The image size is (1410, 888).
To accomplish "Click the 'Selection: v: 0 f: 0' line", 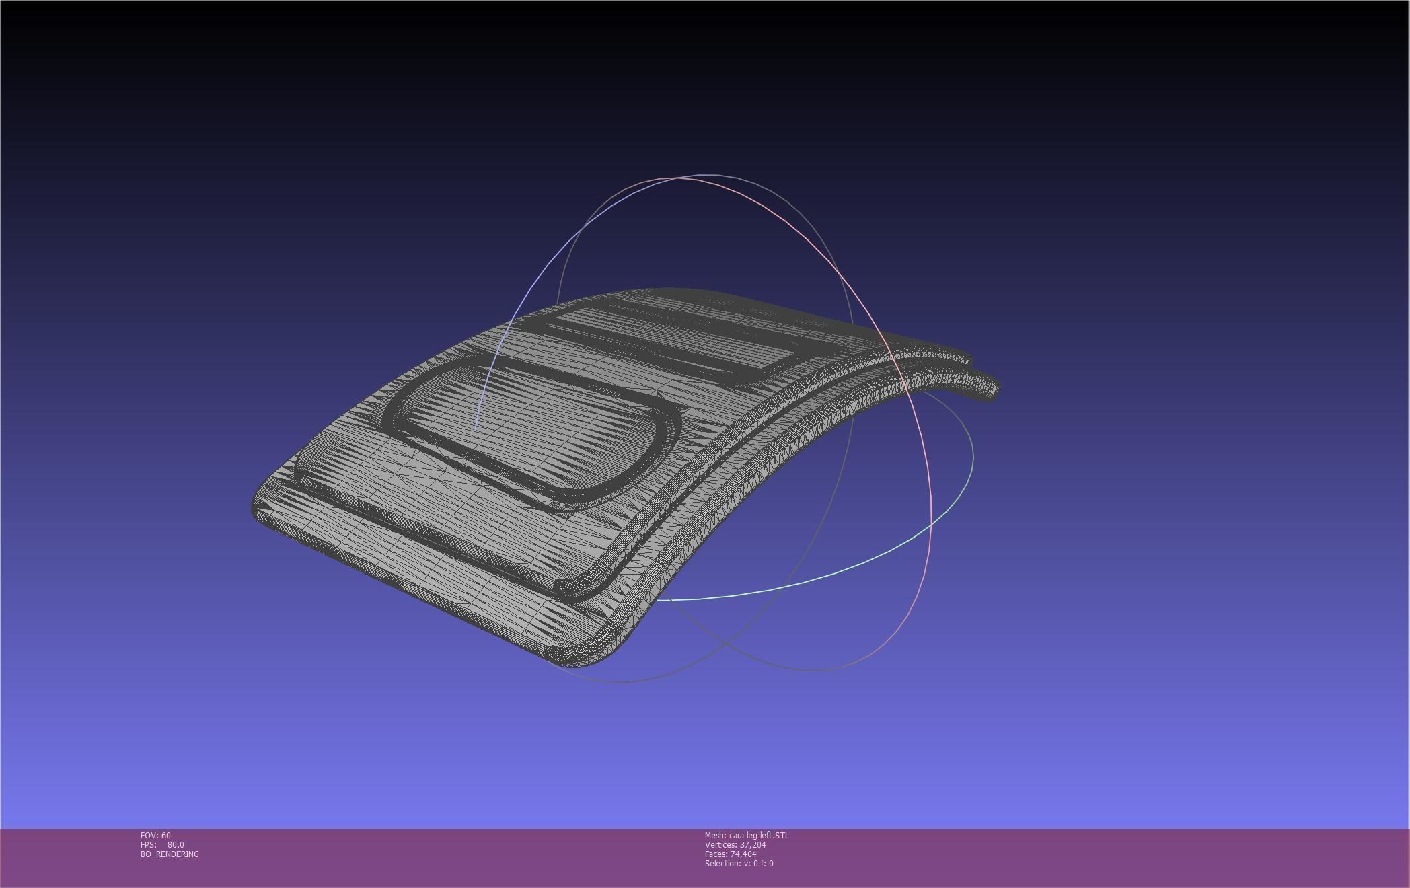I will pyautogui.click(x=739, y=863).
